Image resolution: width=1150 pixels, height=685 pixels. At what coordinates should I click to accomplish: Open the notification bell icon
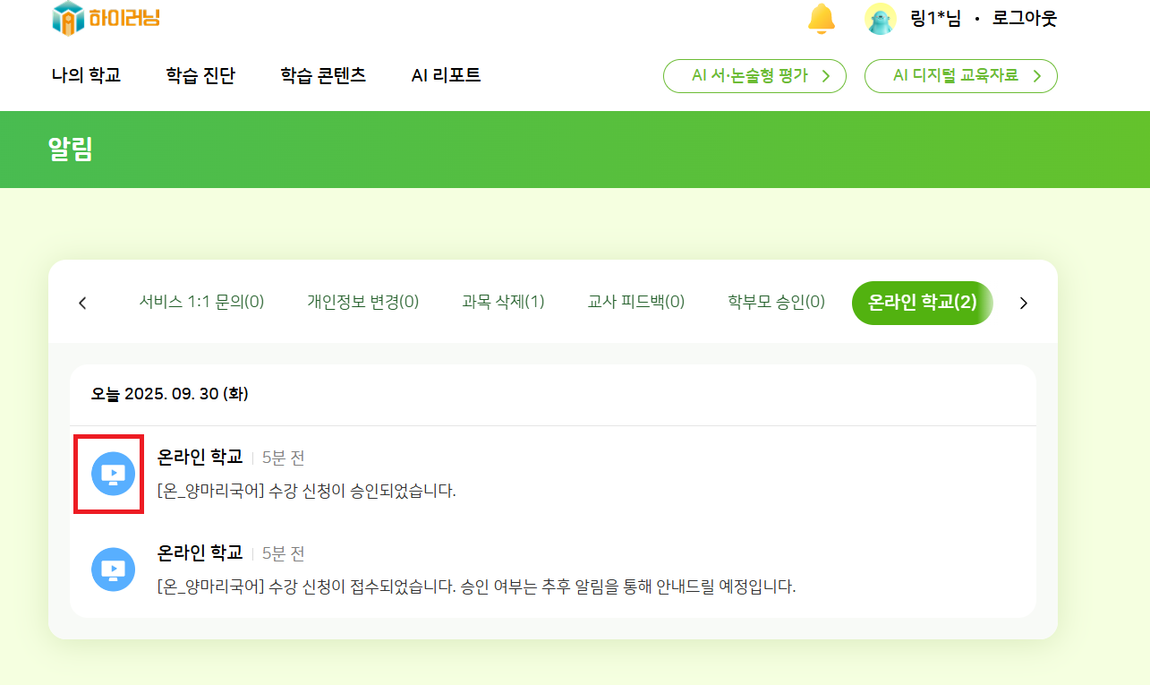click(821, 18)
